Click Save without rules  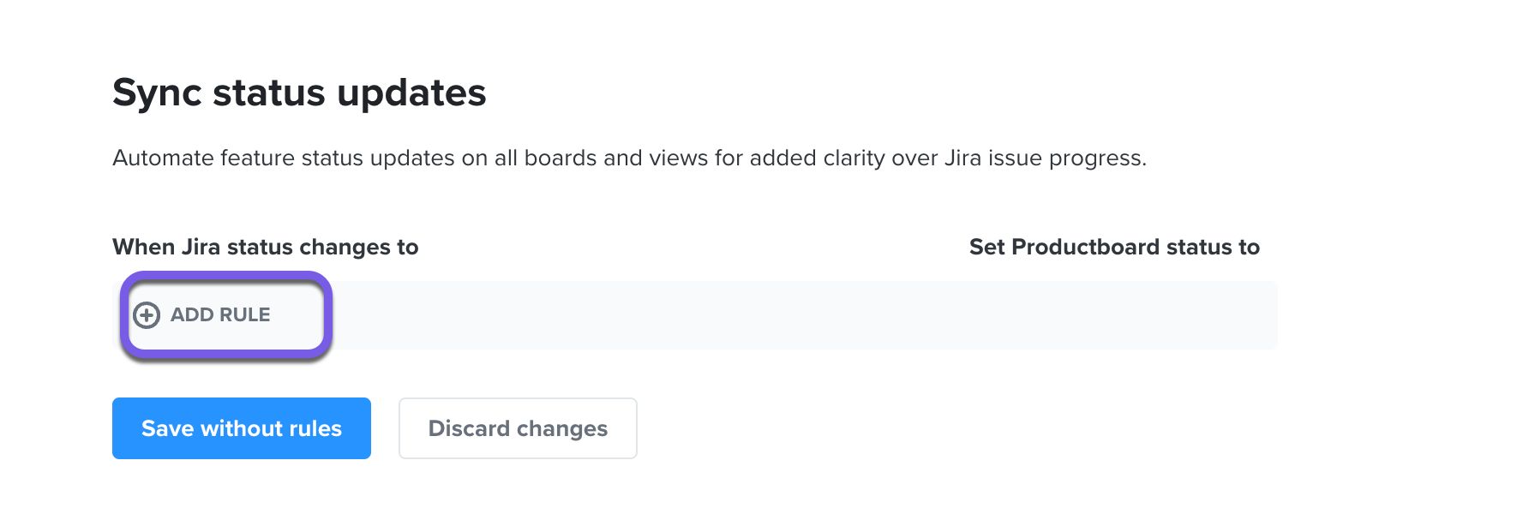click(x=241, y=428)
